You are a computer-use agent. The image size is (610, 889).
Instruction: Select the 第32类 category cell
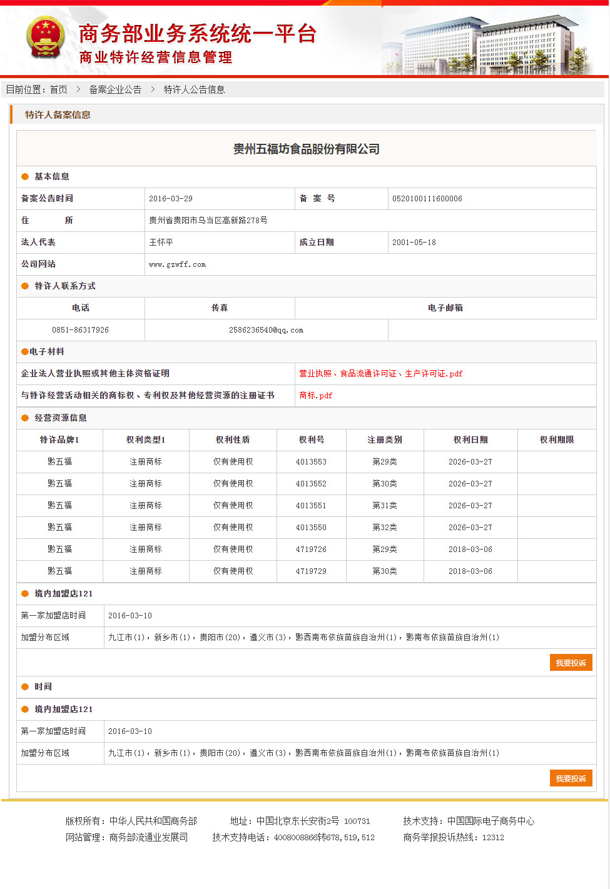pyautogui.click(x=385, y=528)
